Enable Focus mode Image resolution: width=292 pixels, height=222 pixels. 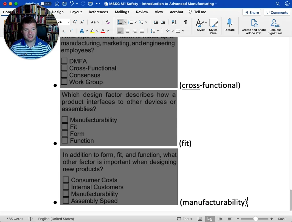(x=184, y=219)
